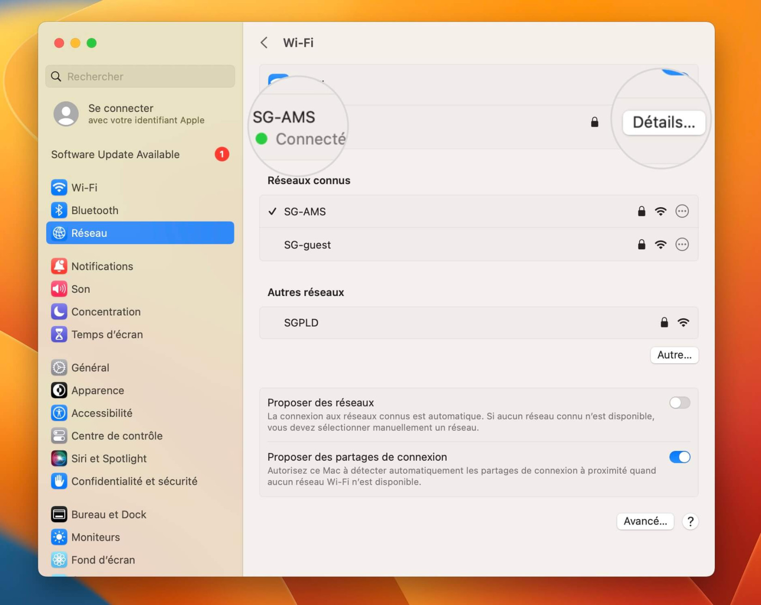Open Accessibilité icon in sidebar
This screenshot has width=761, height=605.
click(59, 413)
